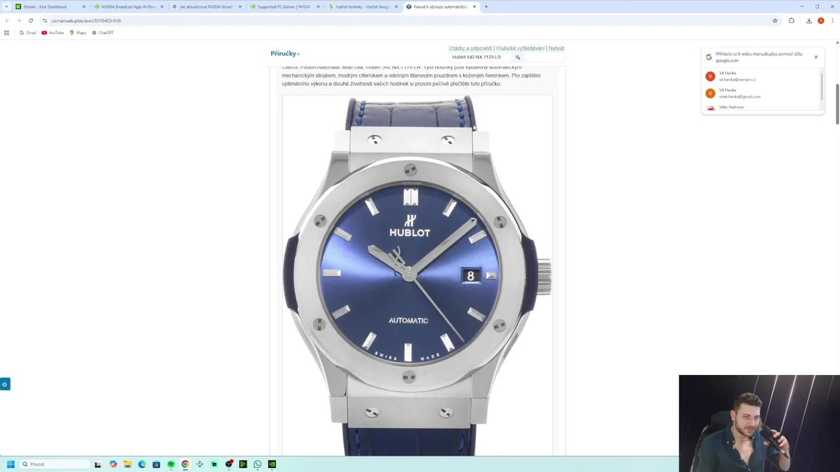The image size is (840, 472).
Task: Close the Stream - Kick Dashboard tab
Action: tap(84, 7)
